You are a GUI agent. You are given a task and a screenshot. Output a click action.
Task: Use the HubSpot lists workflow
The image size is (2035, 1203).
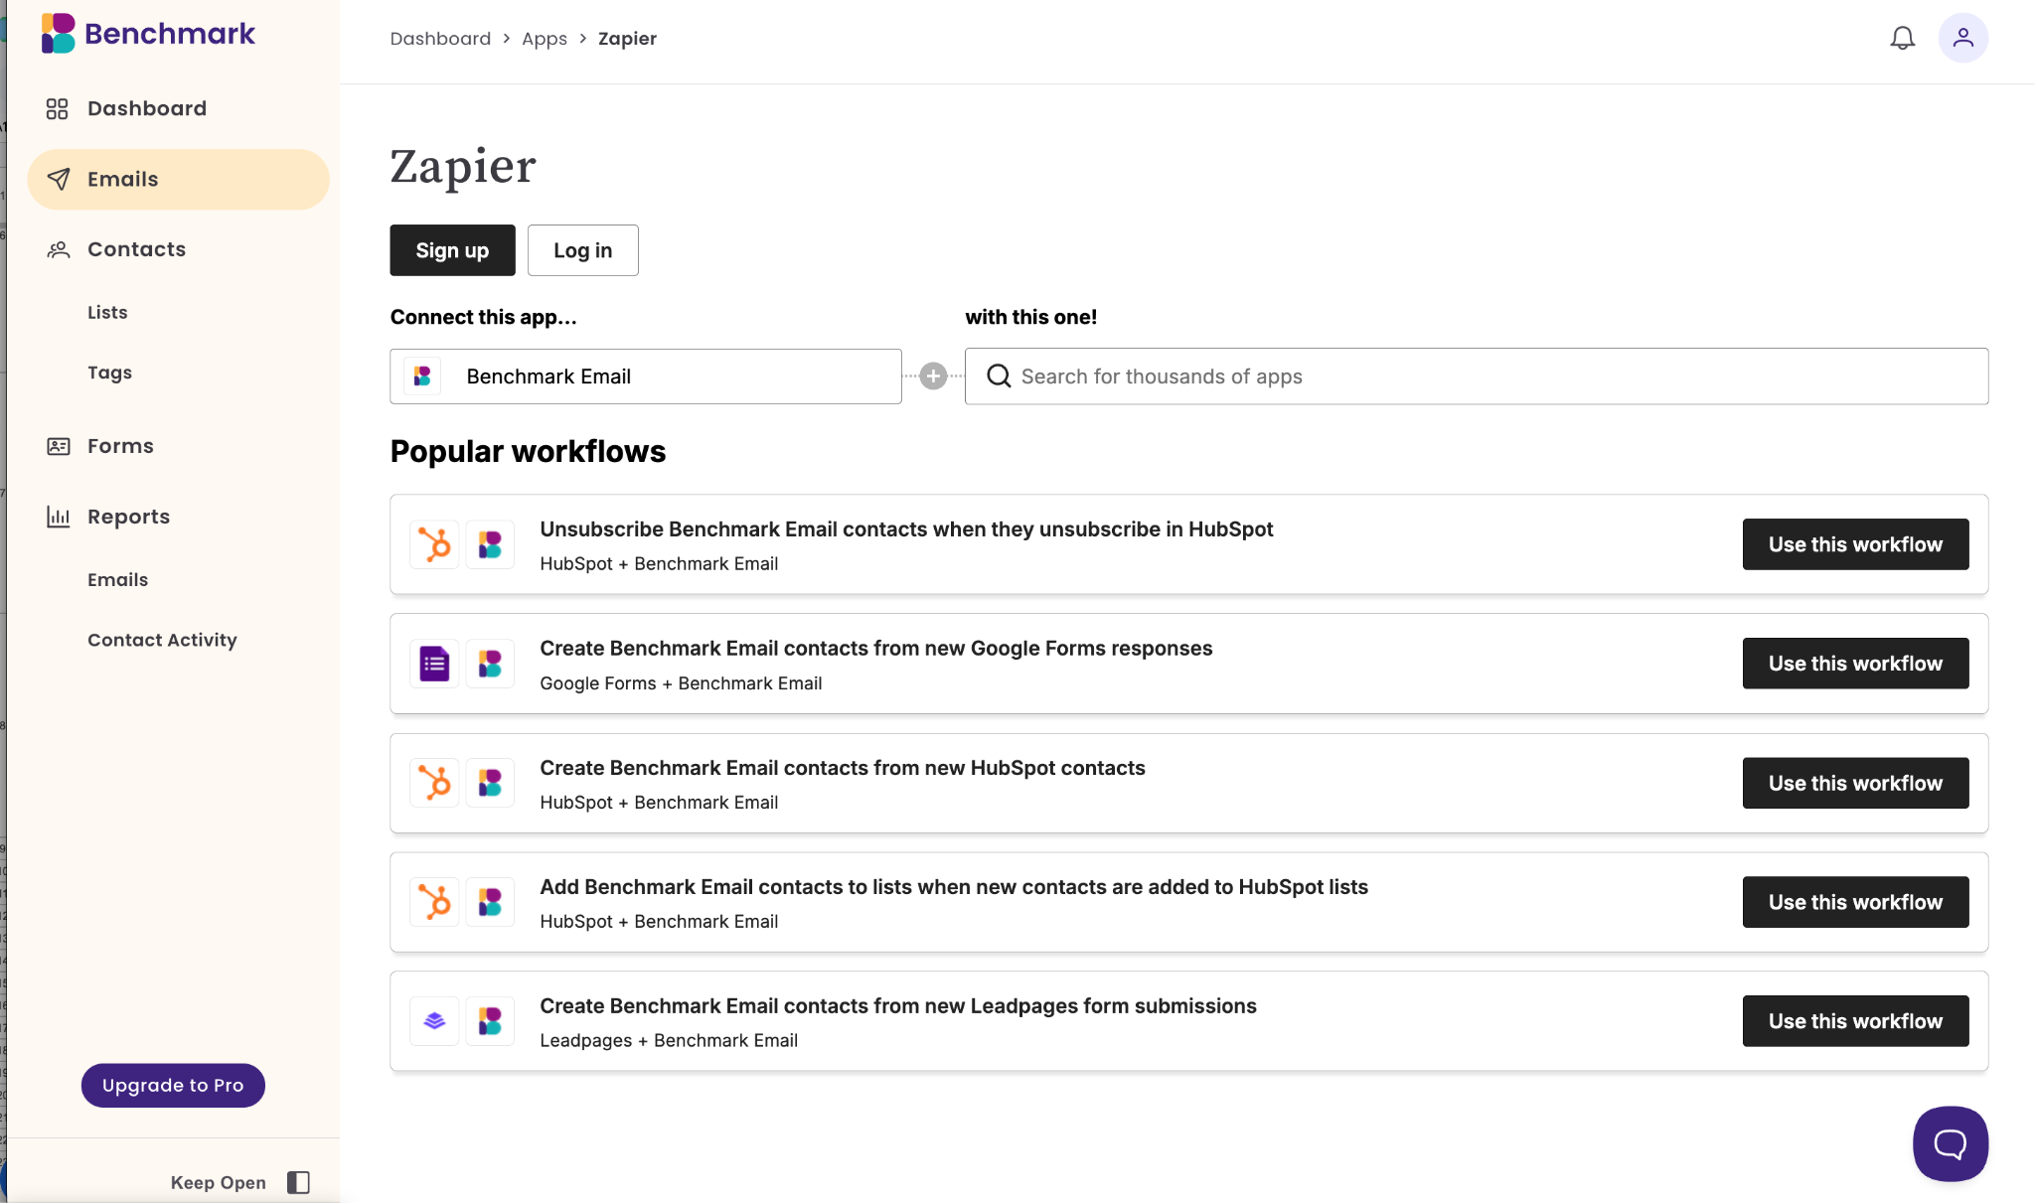click(1855, 902)
